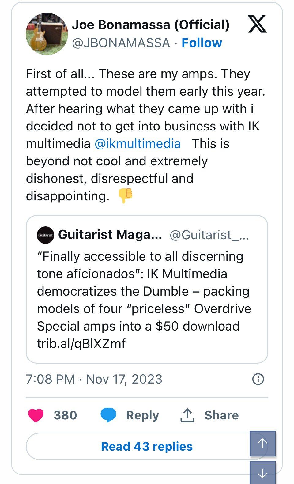The image size is (294, 484).
Task: Click the Reply text label
Action: 142,415
